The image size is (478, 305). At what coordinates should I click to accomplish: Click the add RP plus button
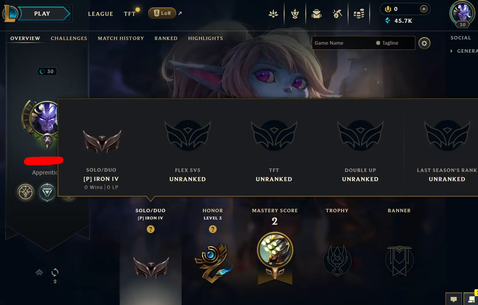[424, 9]
